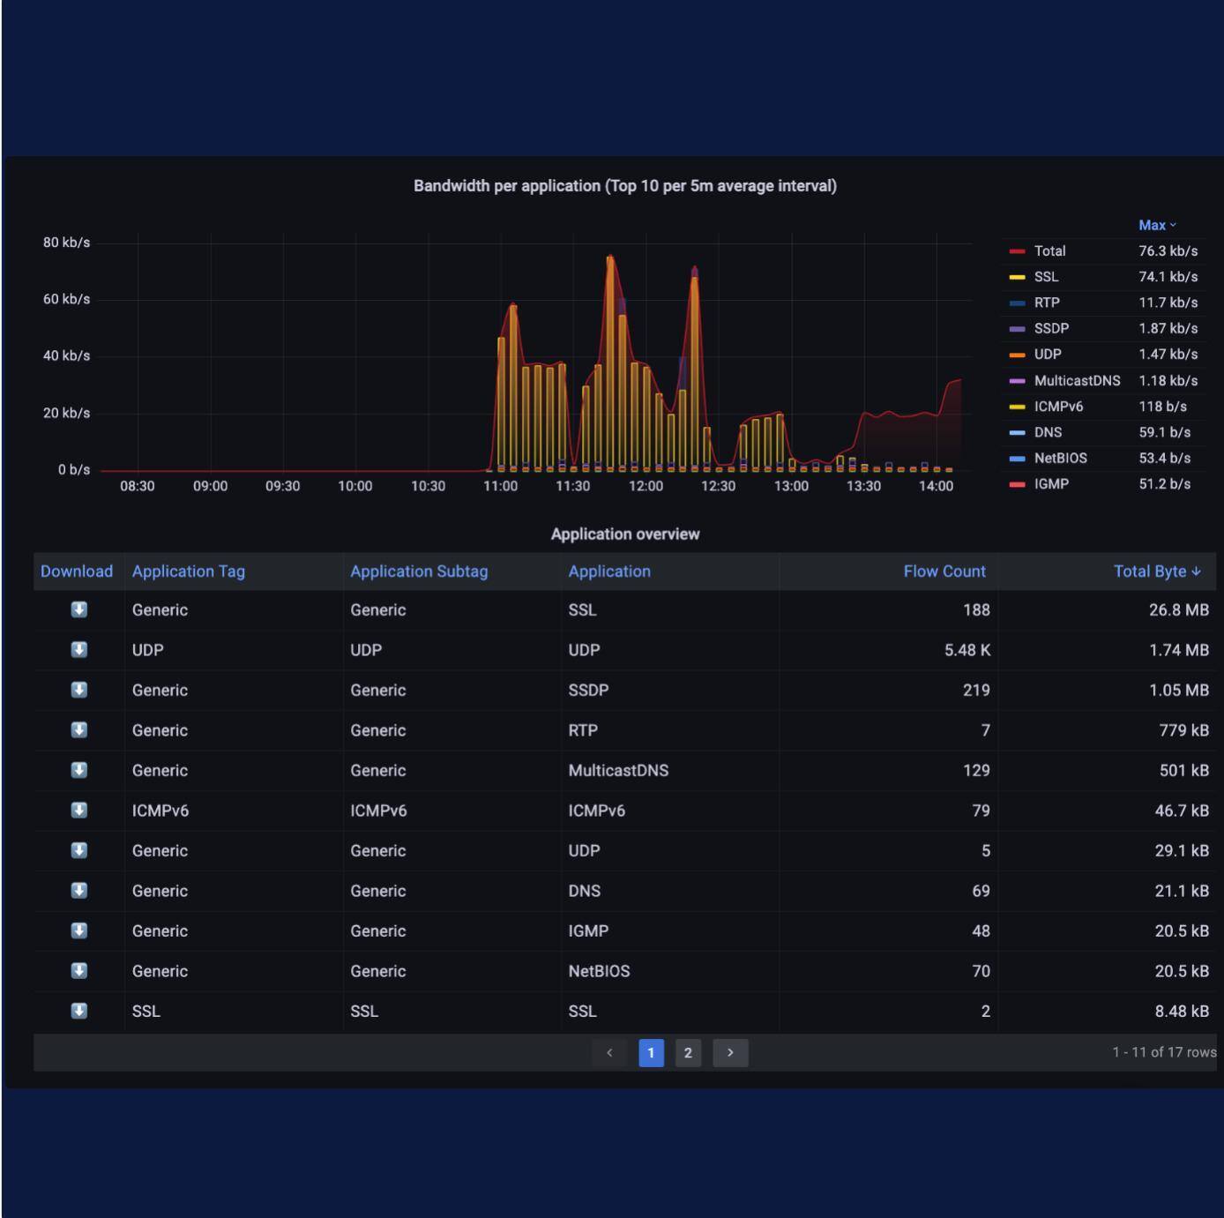
Task: Download the RTP application data
Action: (x=78, y=729)
